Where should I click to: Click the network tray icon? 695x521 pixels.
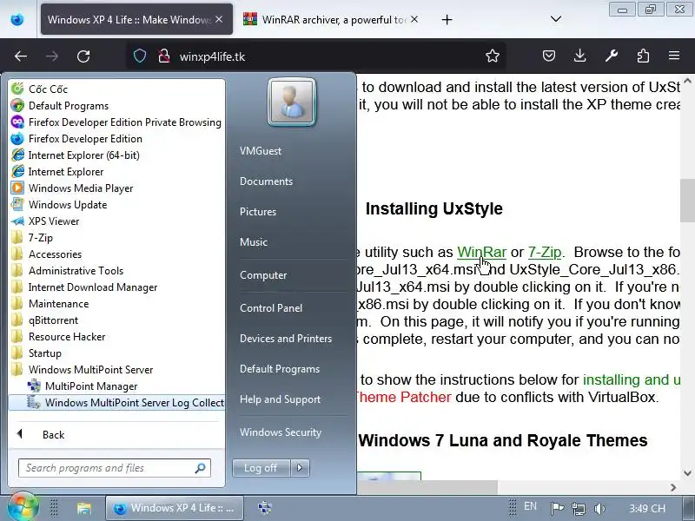click(578, 508)
